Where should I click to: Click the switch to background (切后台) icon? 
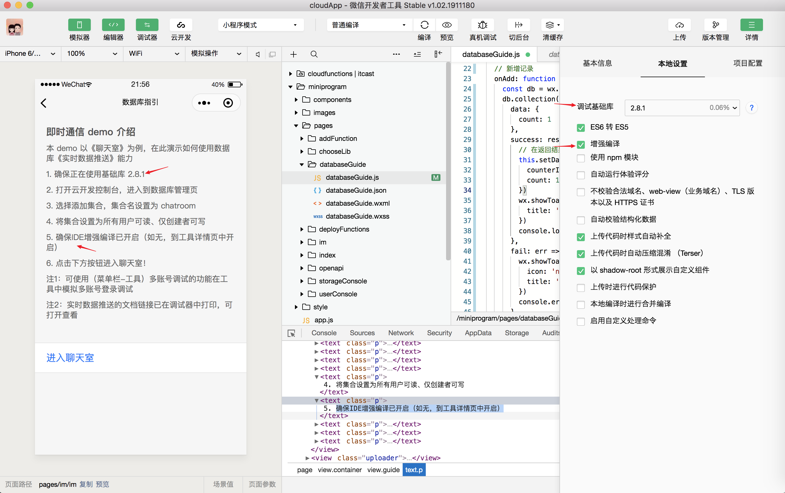(519, 25)
